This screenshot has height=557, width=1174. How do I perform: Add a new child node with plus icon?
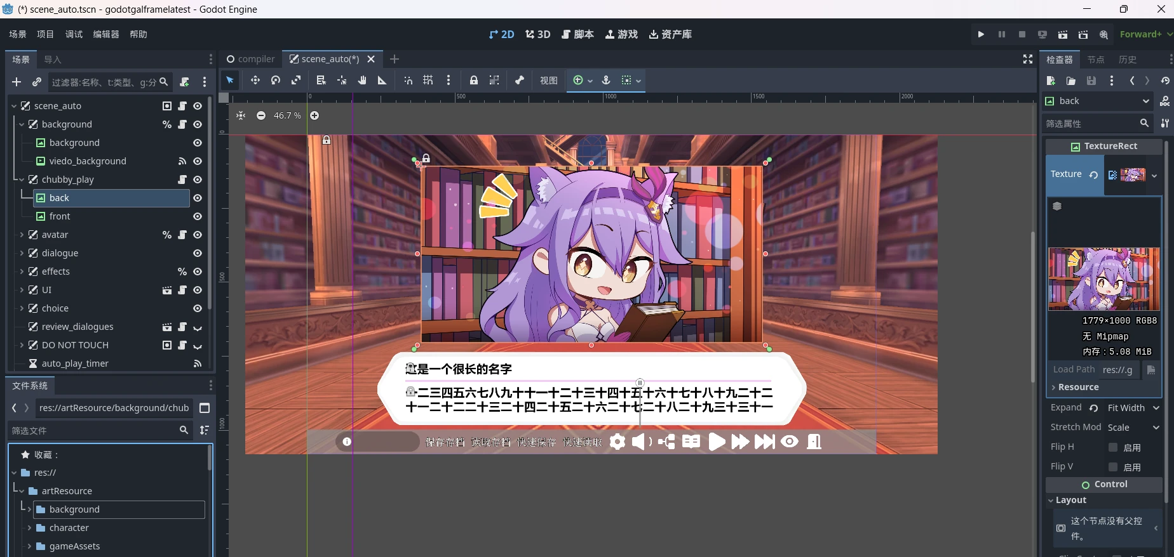[17, 82]
